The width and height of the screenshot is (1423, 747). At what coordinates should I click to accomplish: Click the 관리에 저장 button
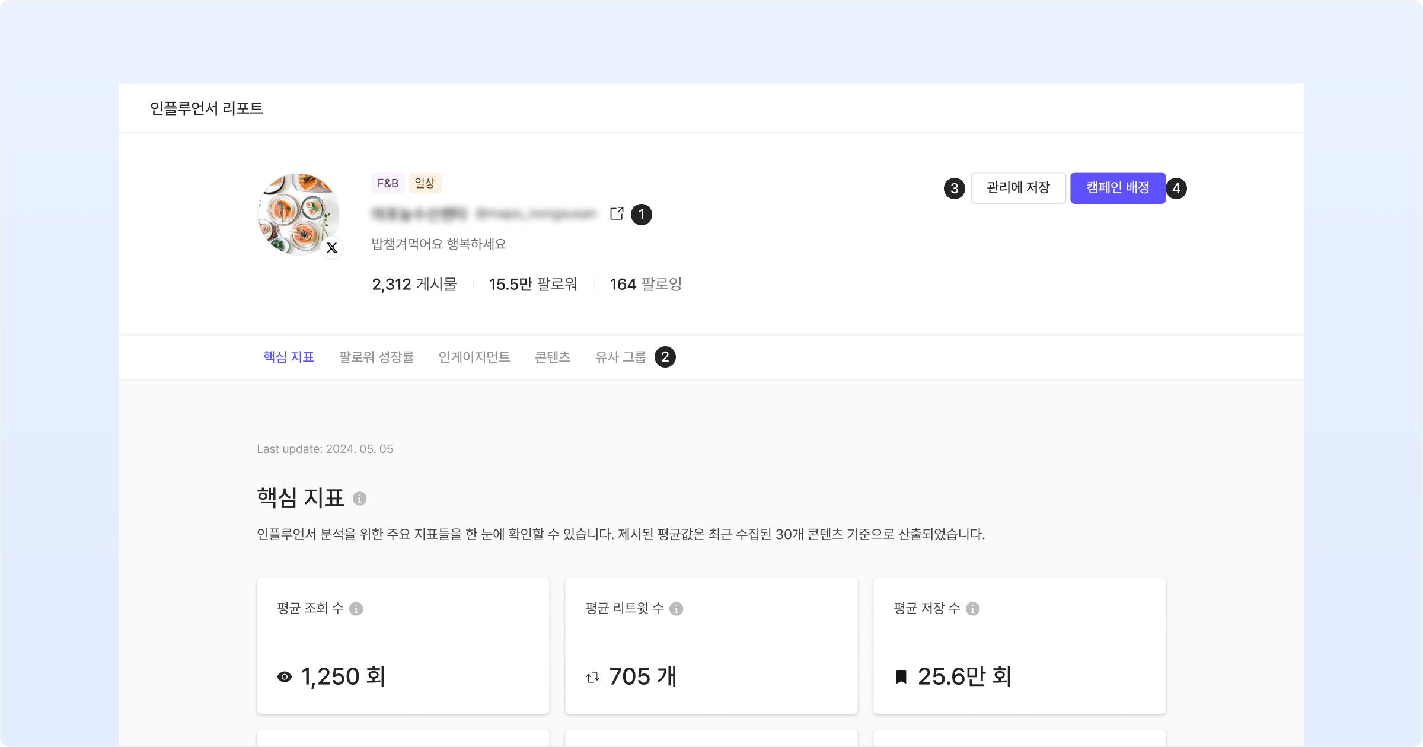(x=1018, y=188)
